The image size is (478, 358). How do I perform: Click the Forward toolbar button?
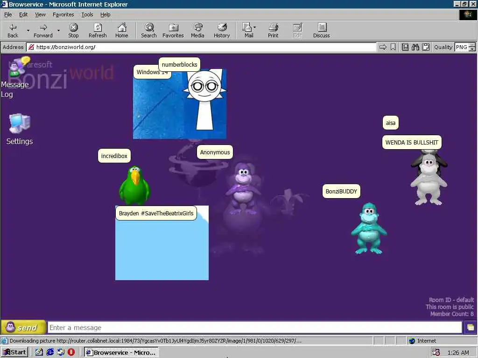tap(43, 30)
